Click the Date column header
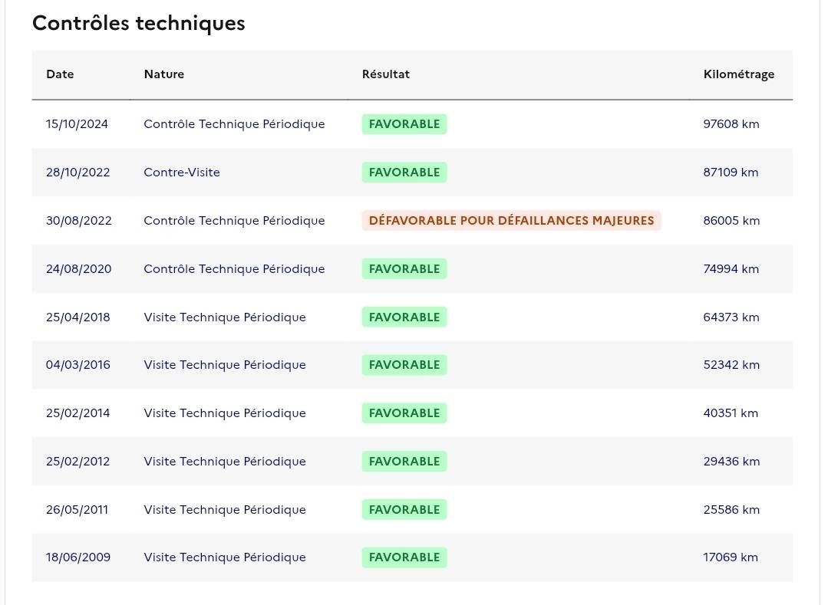This screenshot has width=828, height=605. click(x=60, y=74)
